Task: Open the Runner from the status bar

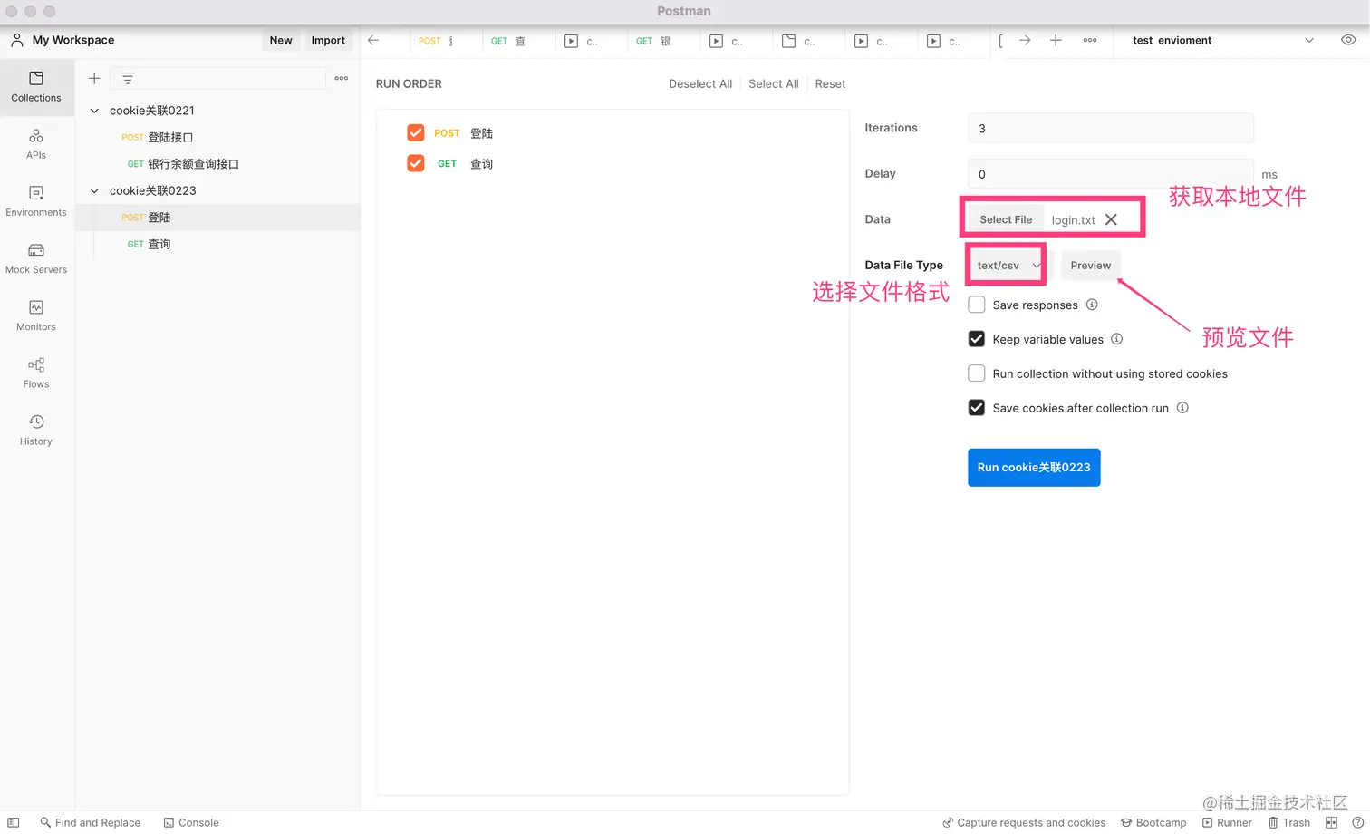Action: pyautogui.click(x=1227, y=823)
